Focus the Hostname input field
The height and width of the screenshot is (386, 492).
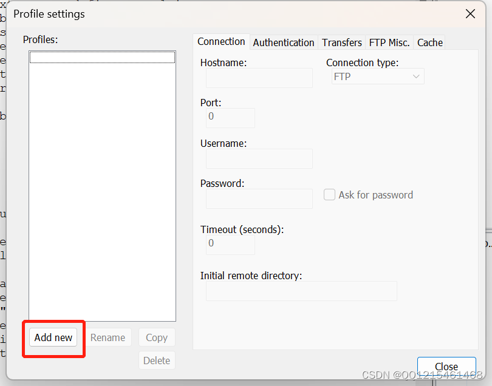[259, 78]
